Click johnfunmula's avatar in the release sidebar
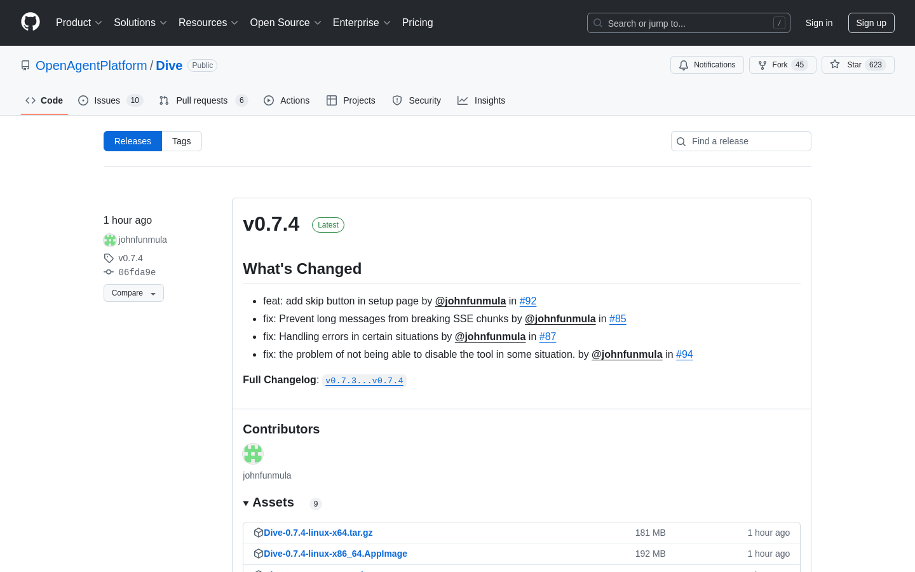The width and height of the screenshot is (915, 572). 110,240
